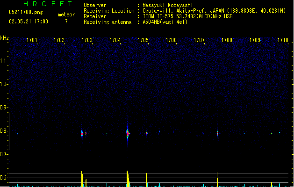Click the kHz axis unit label
The width and height of the screenshot is (294, 187).
[x=4, y=38]
